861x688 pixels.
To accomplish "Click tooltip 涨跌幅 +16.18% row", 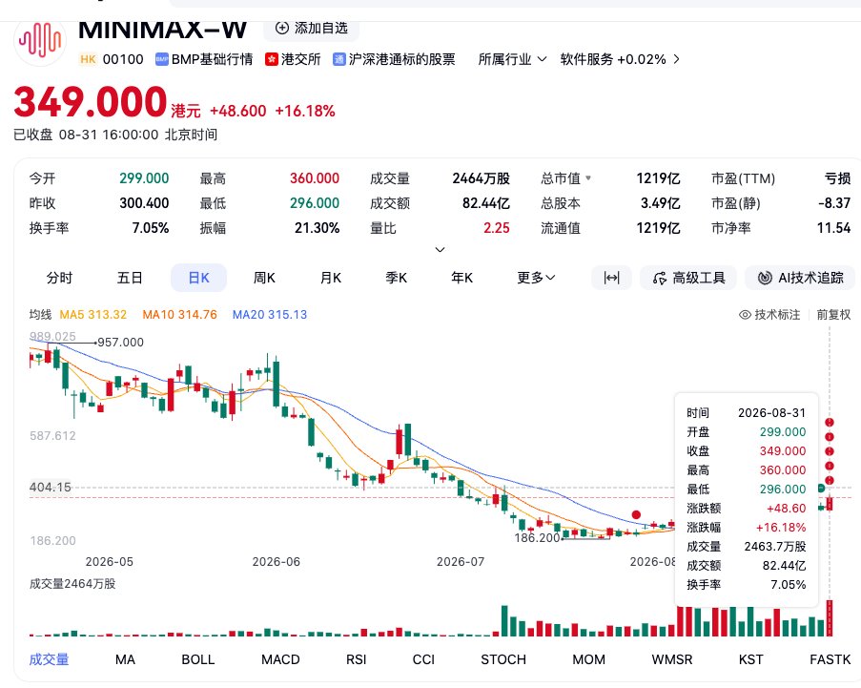I will (x=747, y=528).
